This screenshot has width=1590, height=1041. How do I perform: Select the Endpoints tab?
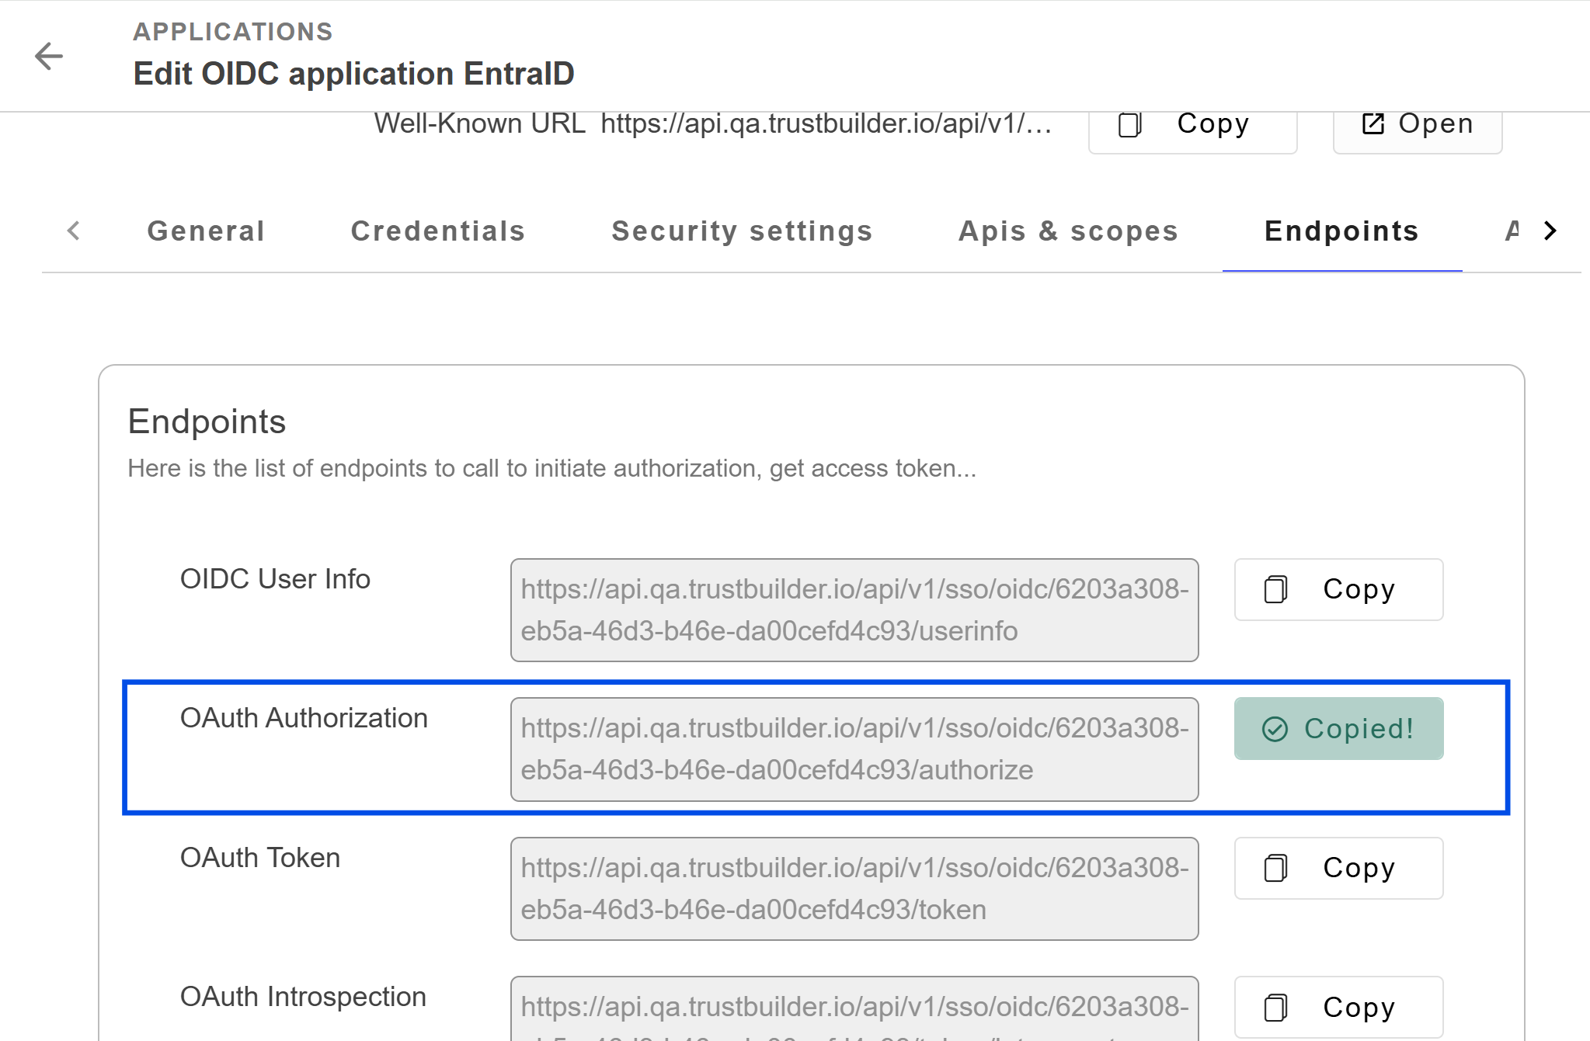[x=1341, y=231]
